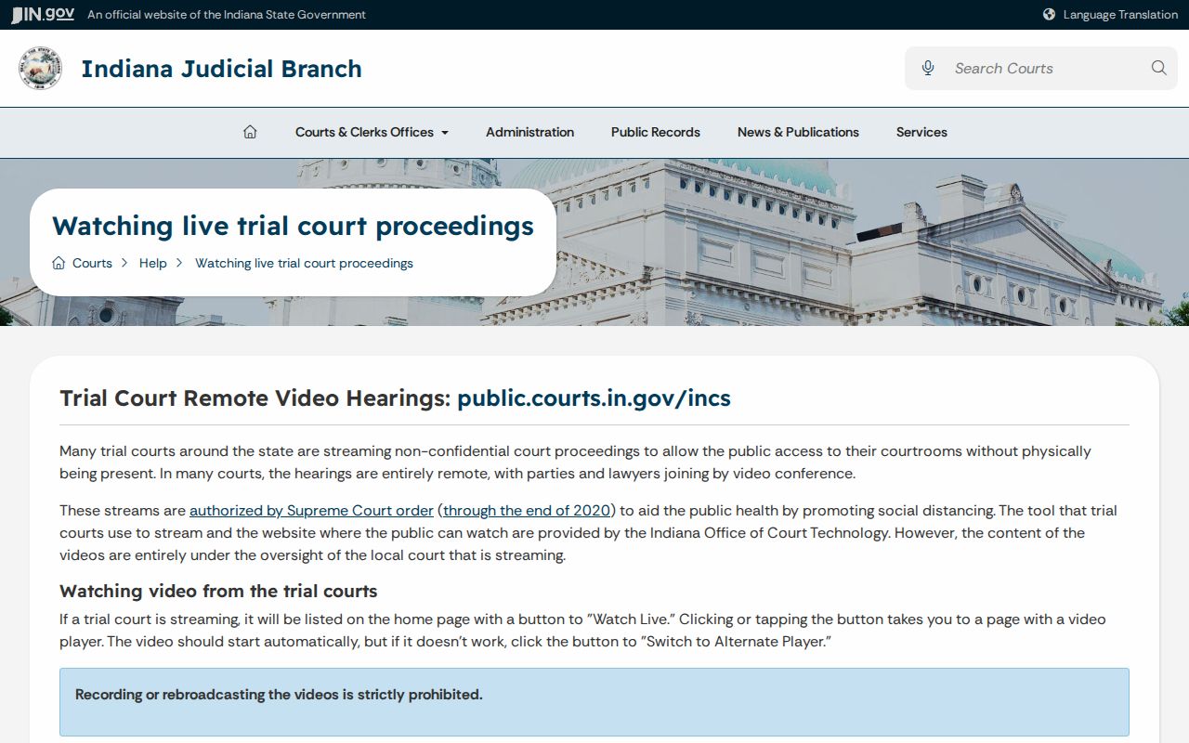Screen dimensions: 1189x743
Task: Click the 'Watching live trial court proceedings' page heading
Action: pyautogui.click(x=293, y=226)
